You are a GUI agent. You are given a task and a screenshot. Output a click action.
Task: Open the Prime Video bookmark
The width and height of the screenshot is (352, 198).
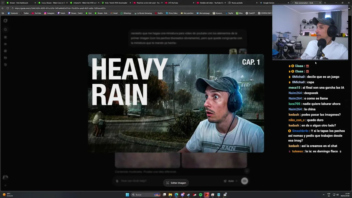click(172, 13)
